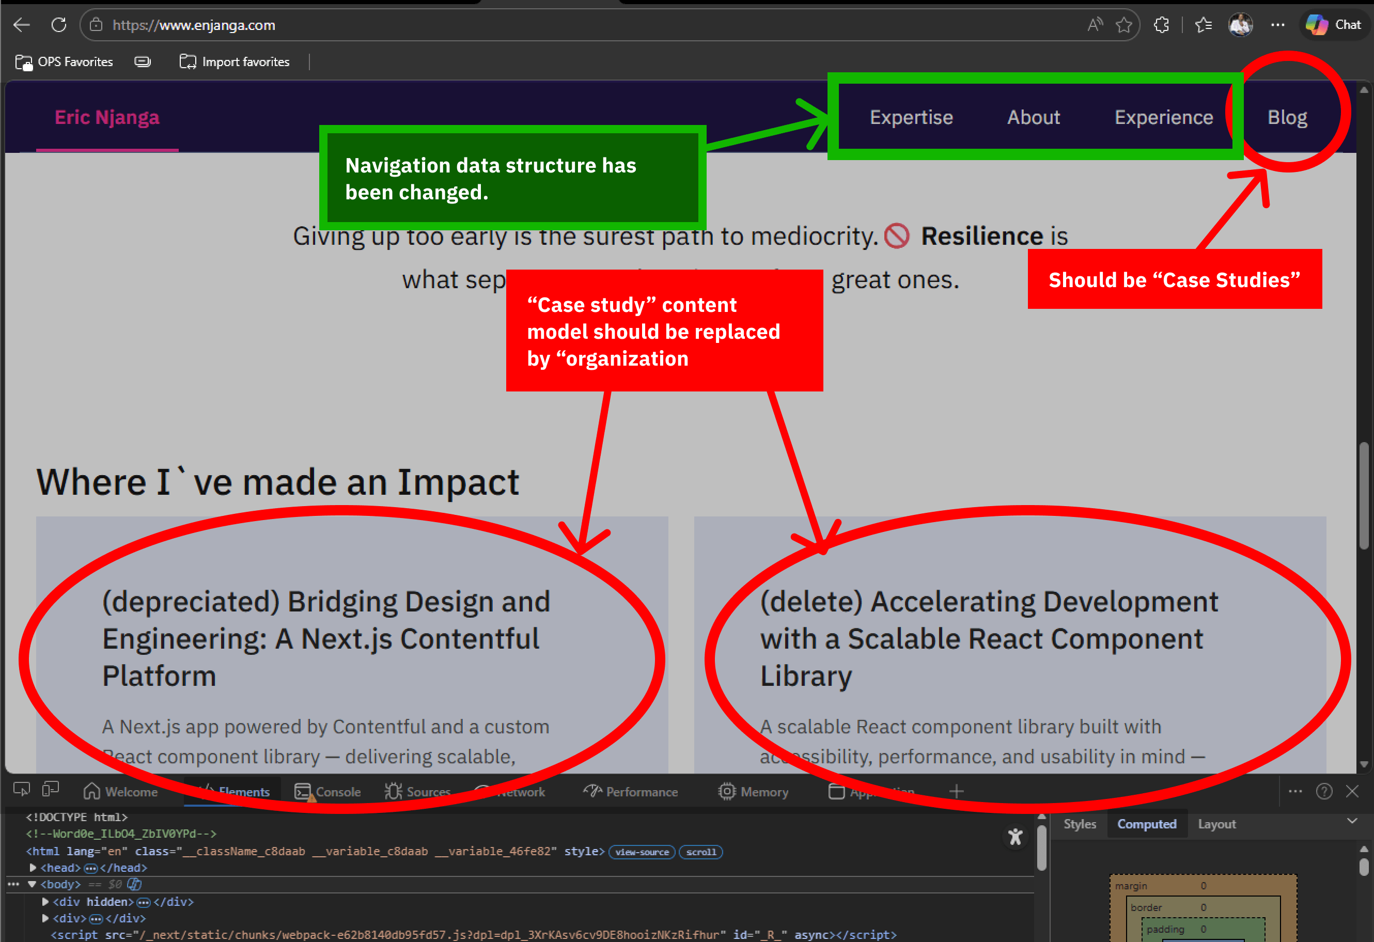Go to Eric Njanga home link
The height and width of the screenshot is (942, 1374).
click(x=107, y=117)
